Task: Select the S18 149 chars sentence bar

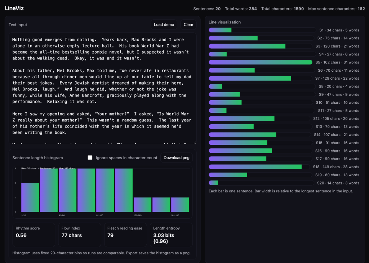Action: (255, 167)
